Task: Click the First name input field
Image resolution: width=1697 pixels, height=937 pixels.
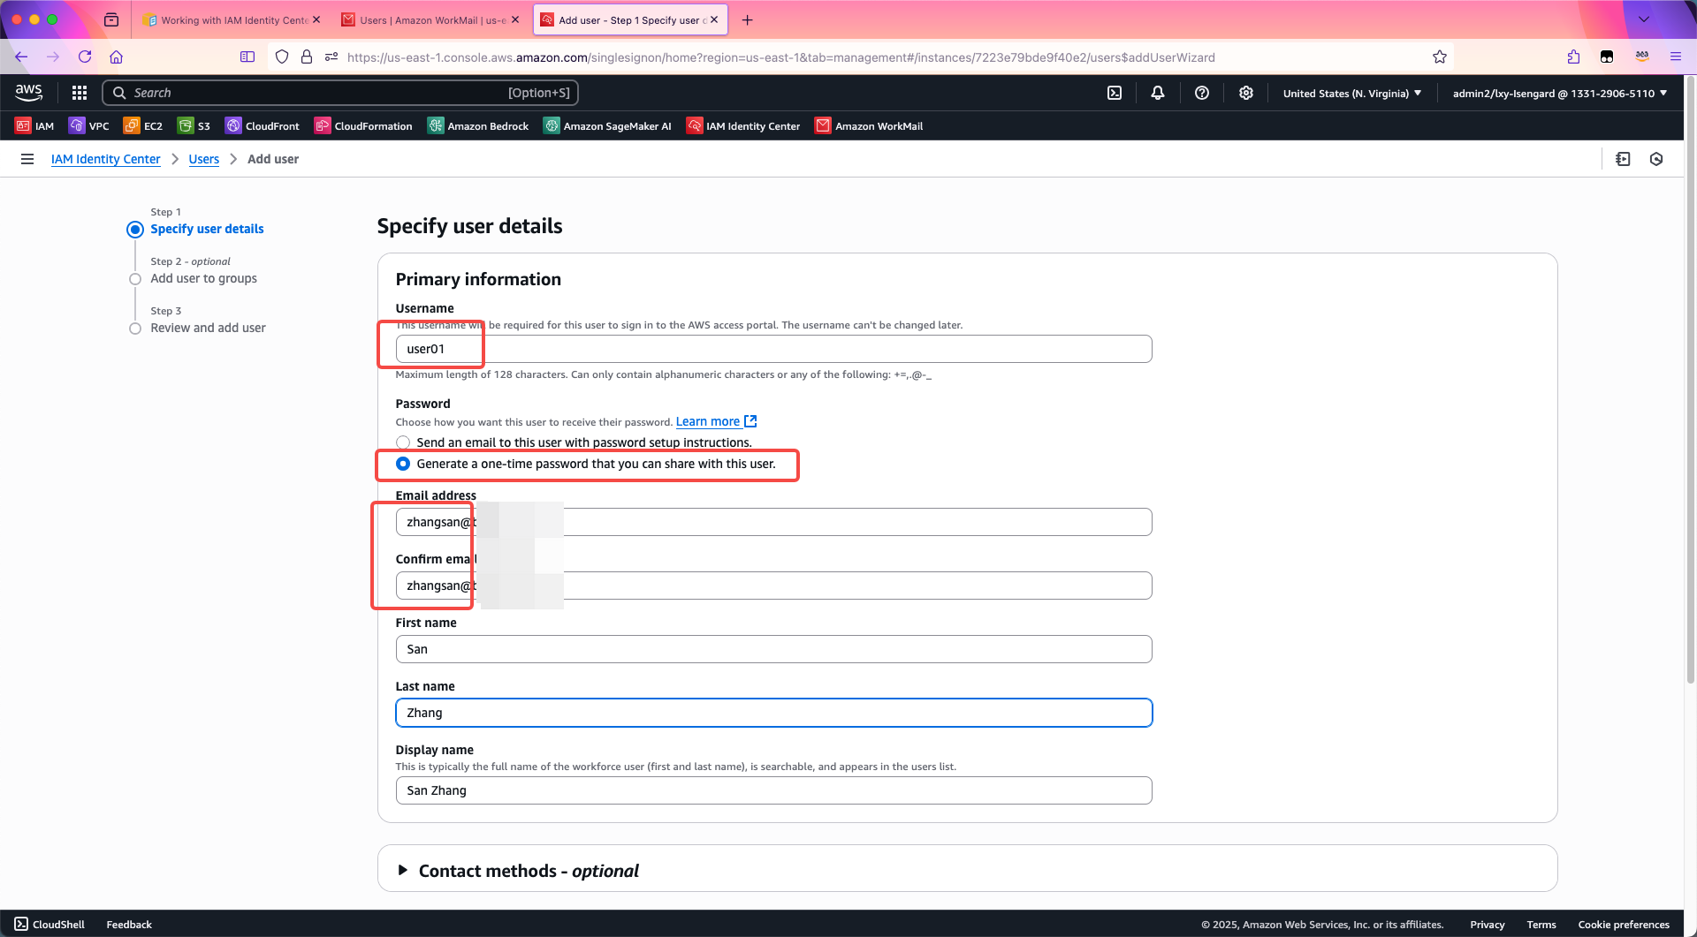Action: (773, 649)
